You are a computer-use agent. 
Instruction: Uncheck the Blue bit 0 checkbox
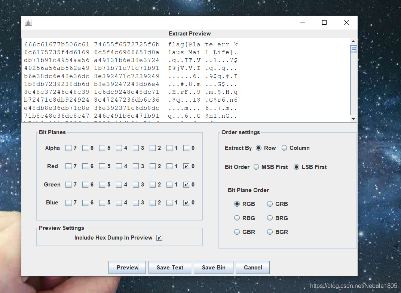186,203
